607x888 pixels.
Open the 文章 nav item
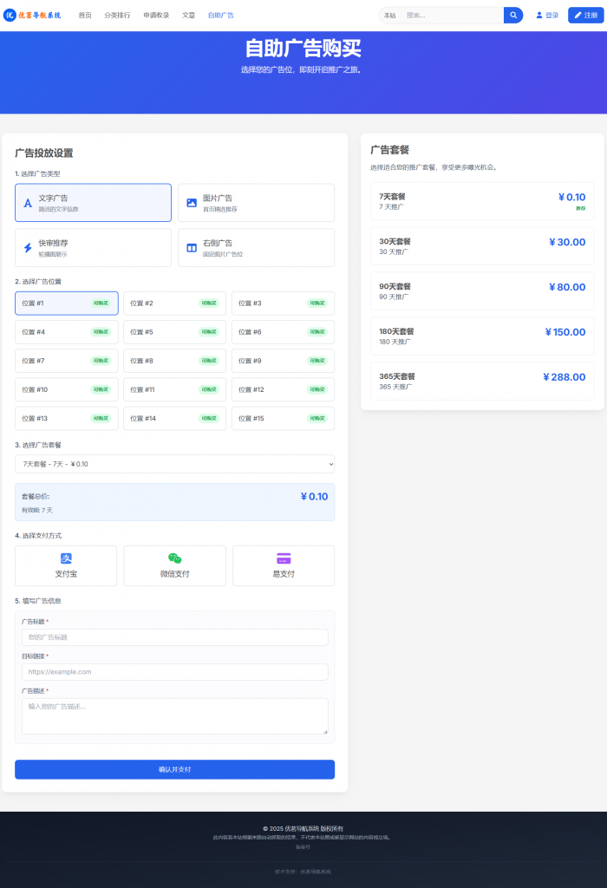pos(188,15)
